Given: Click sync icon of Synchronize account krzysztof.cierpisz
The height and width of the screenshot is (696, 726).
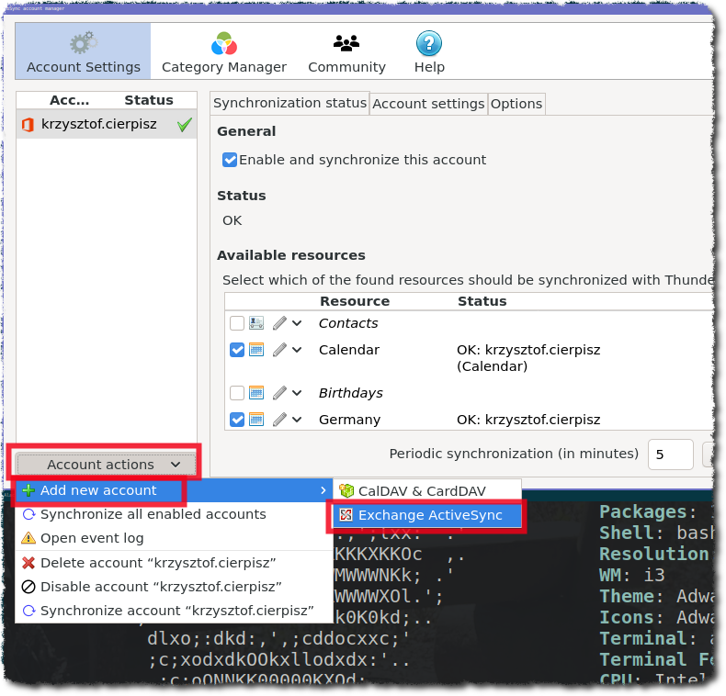Looking at the screenshot, I should pos(28,611).
